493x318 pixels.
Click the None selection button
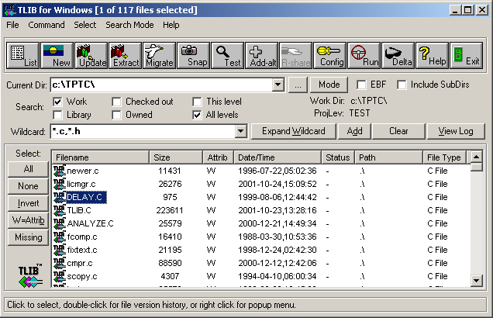coord(29,186)
